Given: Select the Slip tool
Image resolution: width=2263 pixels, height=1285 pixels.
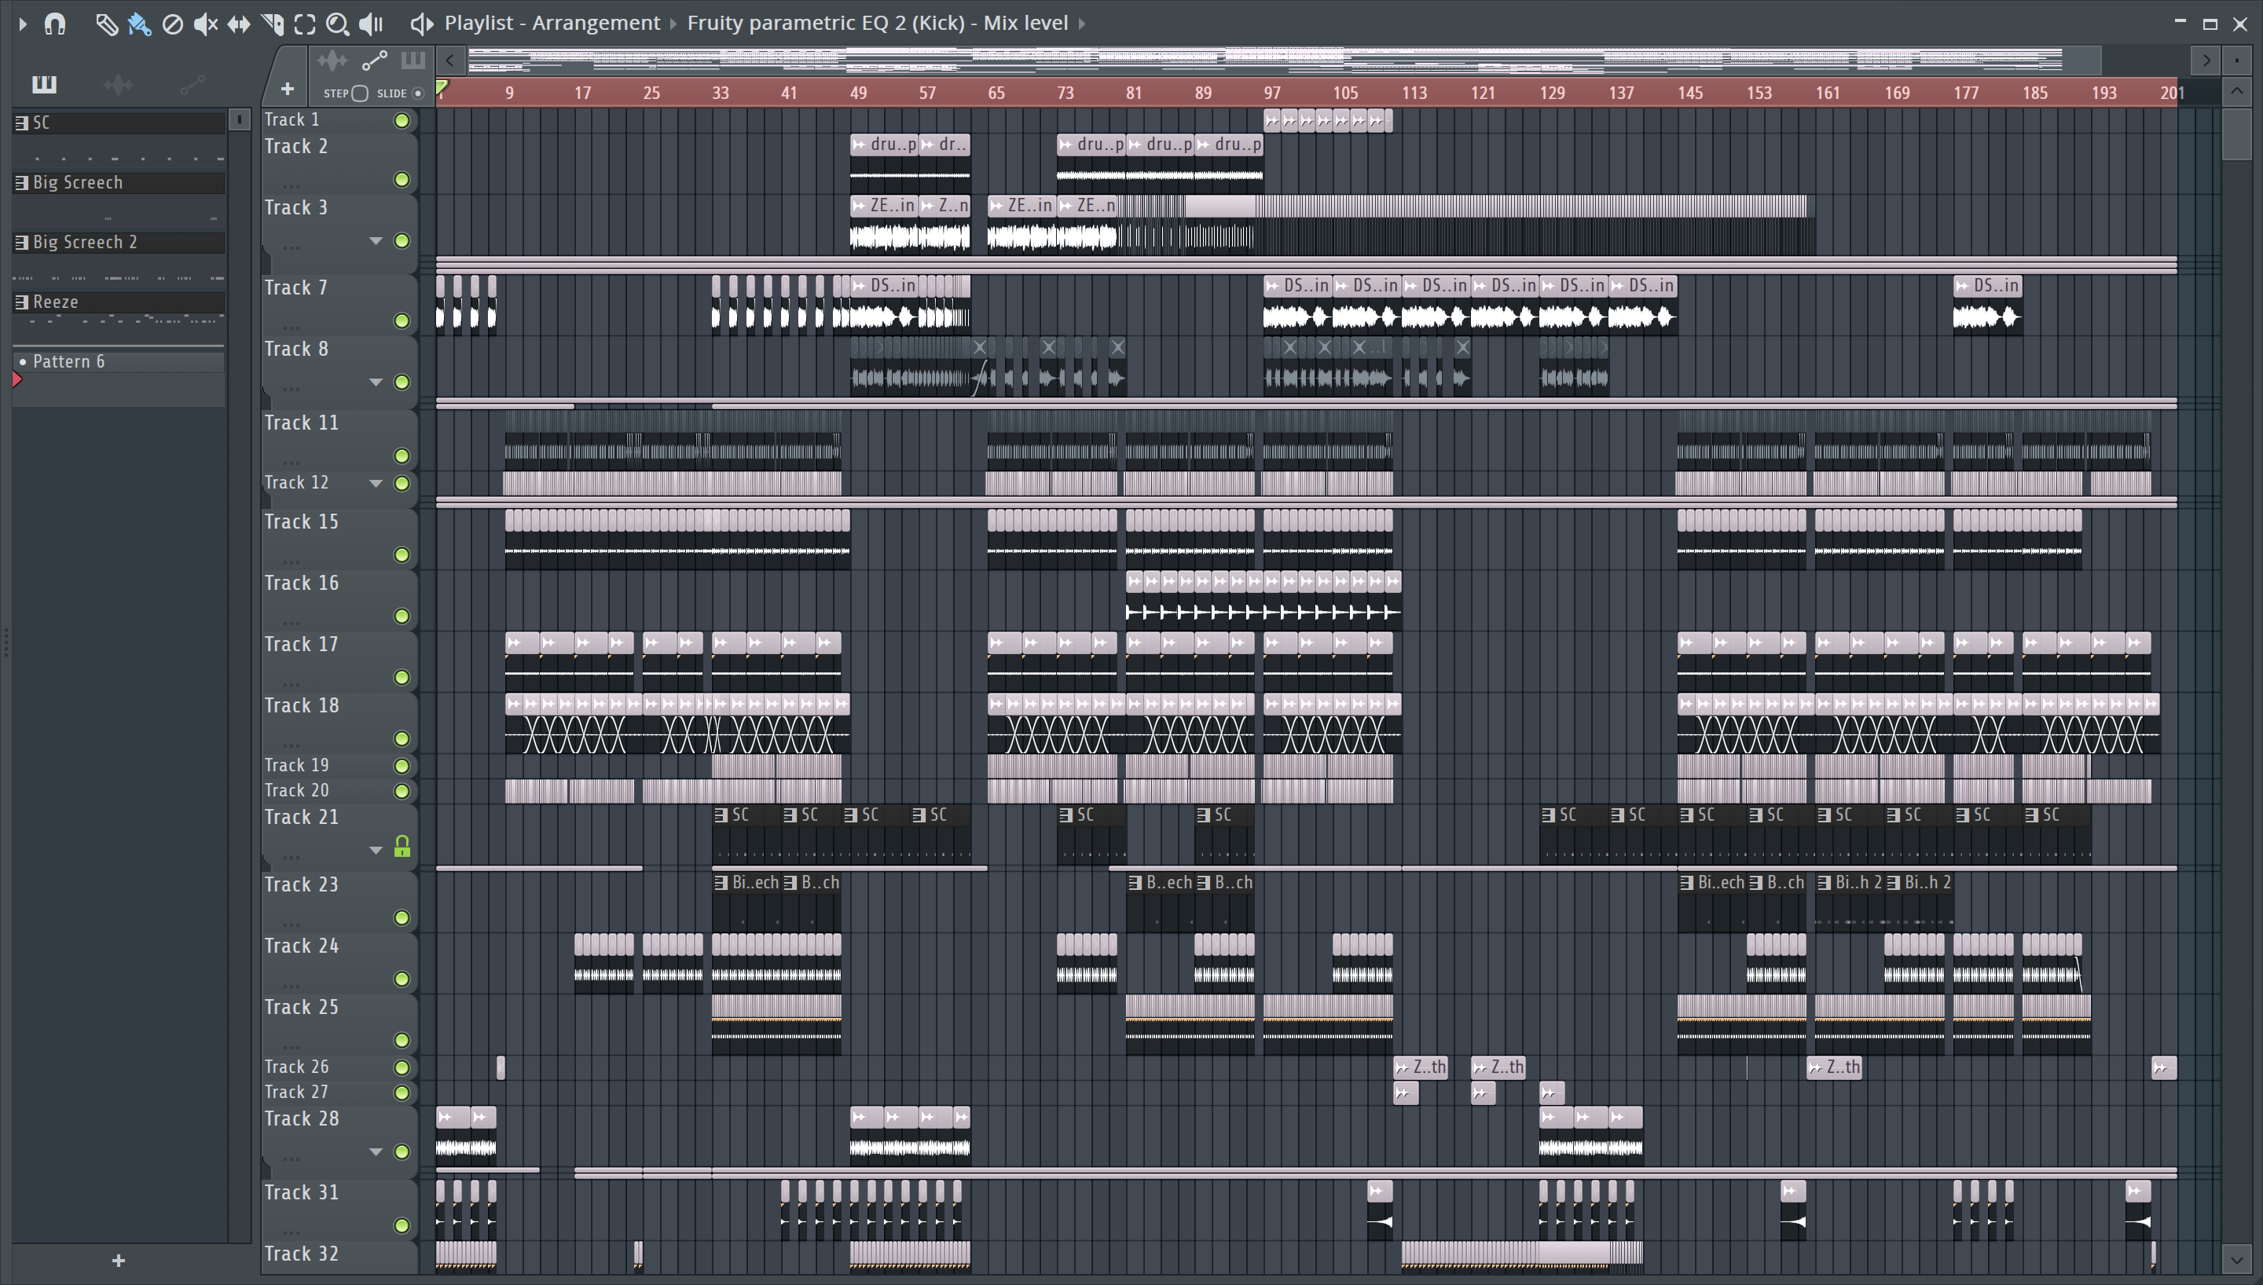Looking at the screenshot, I should point(238,24).
